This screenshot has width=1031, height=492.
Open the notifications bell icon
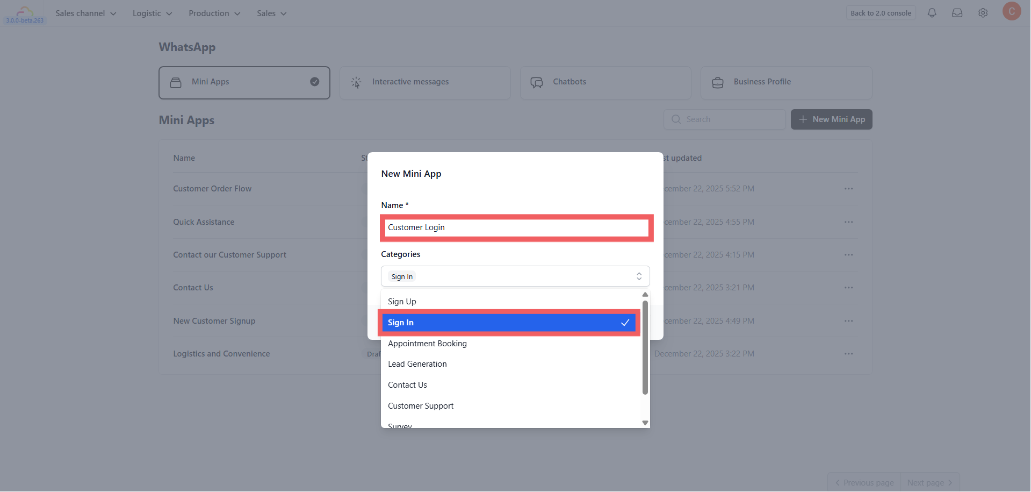click(x=932, y=13)
